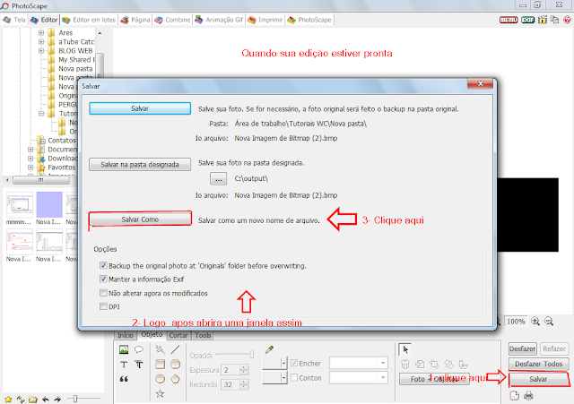Open the Animação Gif tab
This screenshot has width=574, height=404.
pyautogui.click(x=219, y=20)
